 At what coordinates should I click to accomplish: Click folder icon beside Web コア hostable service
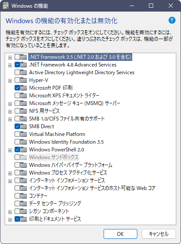click(24, 188)
